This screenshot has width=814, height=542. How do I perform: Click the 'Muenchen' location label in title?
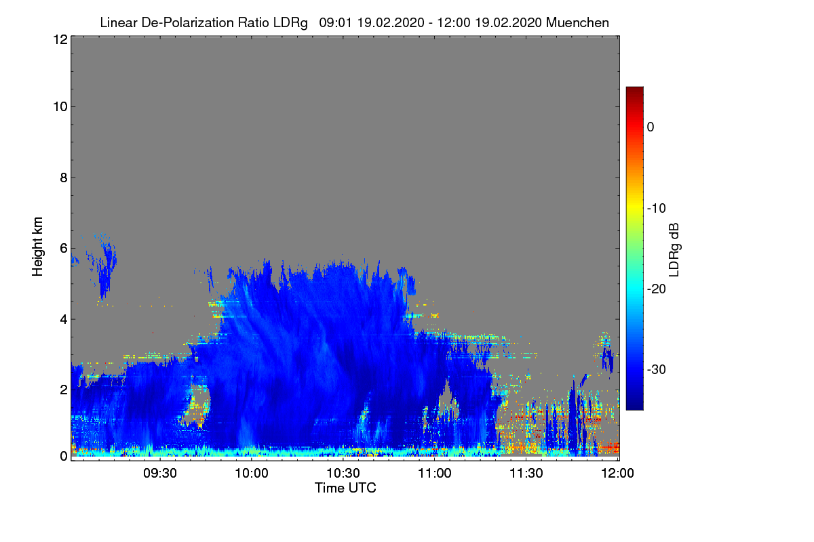pos(577,22)
